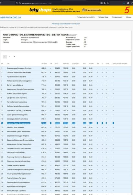The height and width of the screenshot is (195, 133).
Task: Open reader view icon in address bar
Action: click(x=102, y=3)
